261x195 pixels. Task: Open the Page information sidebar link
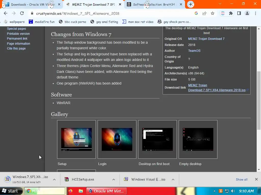click(18, 43)
